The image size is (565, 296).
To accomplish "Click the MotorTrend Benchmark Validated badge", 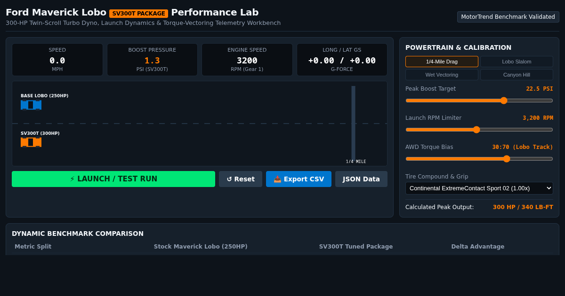I will click(508, 17).
